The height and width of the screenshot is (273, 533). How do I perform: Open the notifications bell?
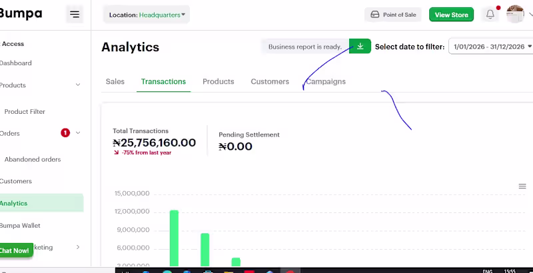click(x=490, y=14)
